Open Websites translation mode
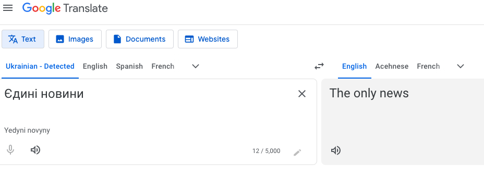This screenshot has width=484, height=191. pos(208,39)
